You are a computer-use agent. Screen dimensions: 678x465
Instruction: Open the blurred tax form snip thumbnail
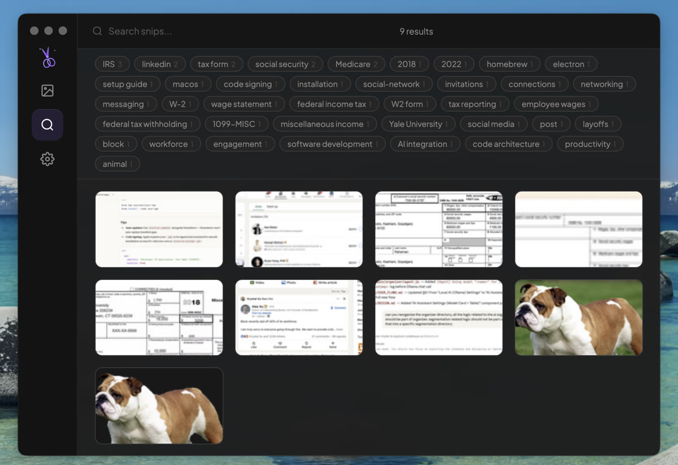point(579,229)
